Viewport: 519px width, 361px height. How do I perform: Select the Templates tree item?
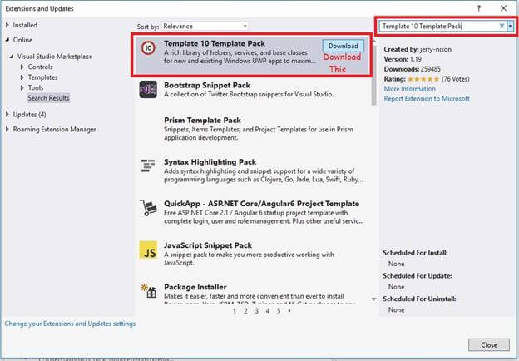(42, 77)
